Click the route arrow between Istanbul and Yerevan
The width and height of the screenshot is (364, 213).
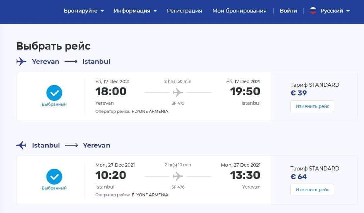click(71, 145)
